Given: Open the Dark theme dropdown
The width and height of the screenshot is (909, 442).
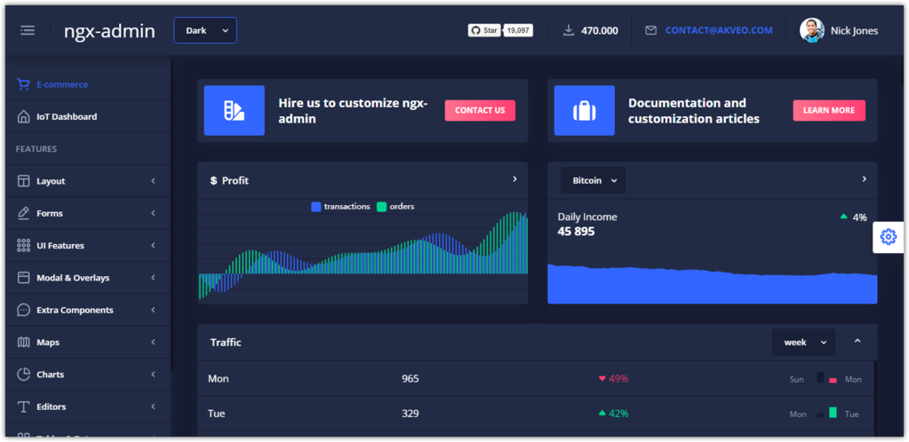Looking at the screenshot, I should (x=205, y=30).
